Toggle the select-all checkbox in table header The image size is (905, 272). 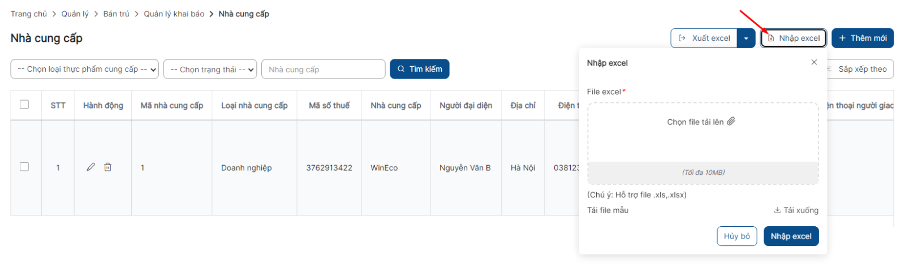coord(24,105)
